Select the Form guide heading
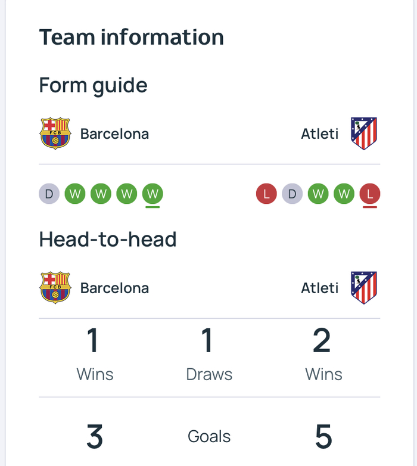 click(94, 85)
